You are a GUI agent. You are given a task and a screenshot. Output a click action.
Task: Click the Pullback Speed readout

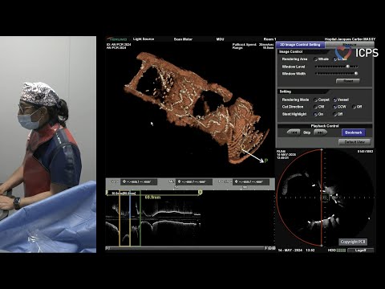252,44
